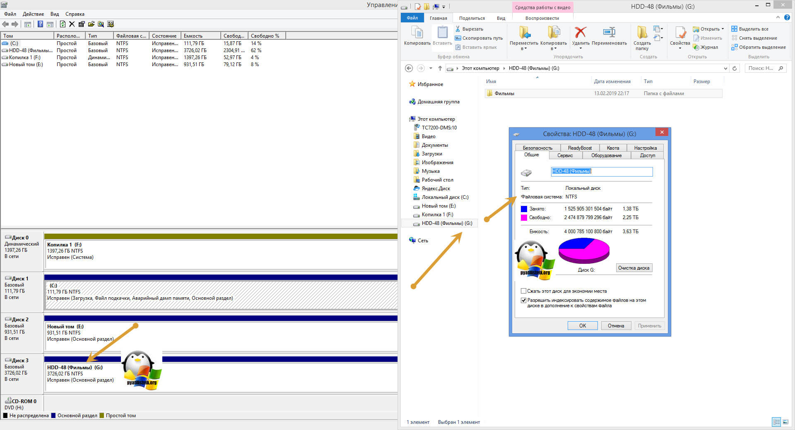
Task: Click the red Delete (Удалить) icon in ribbon
Action: 581,32
